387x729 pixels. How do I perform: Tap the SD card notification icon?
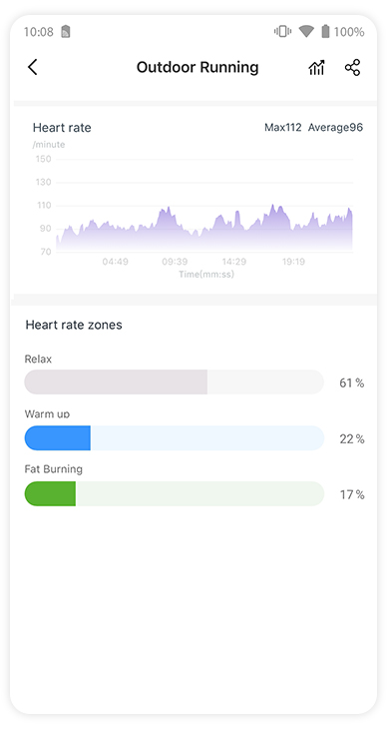tap(66, 32)
